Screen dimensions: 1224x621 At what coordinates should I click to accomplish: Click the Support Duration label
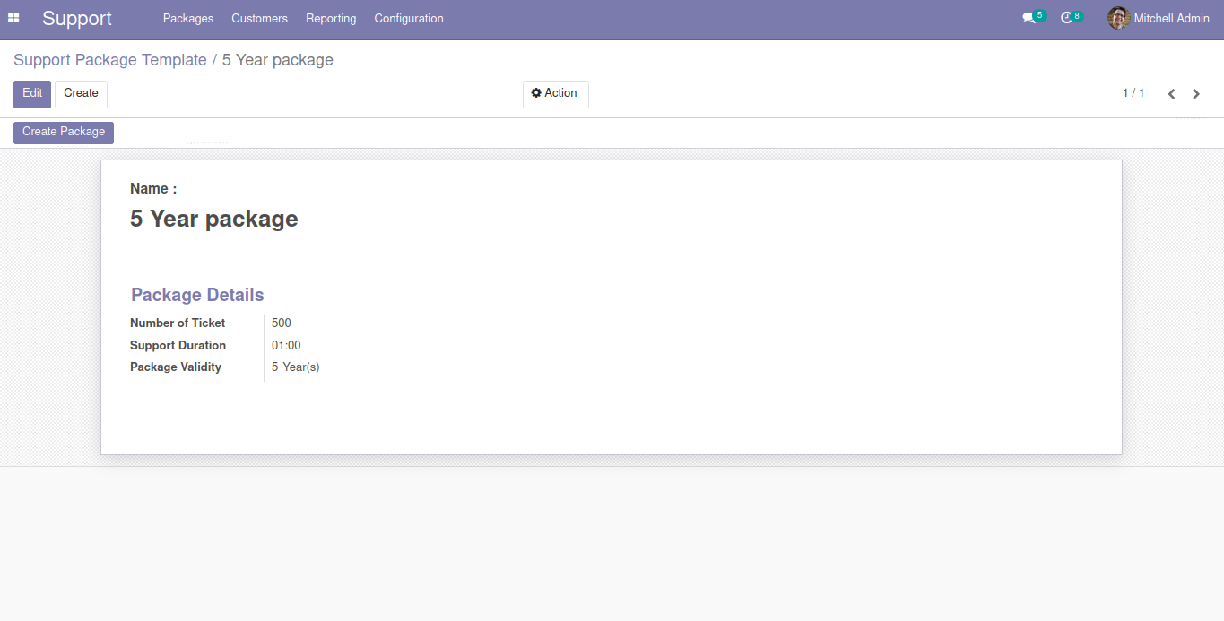178,346
